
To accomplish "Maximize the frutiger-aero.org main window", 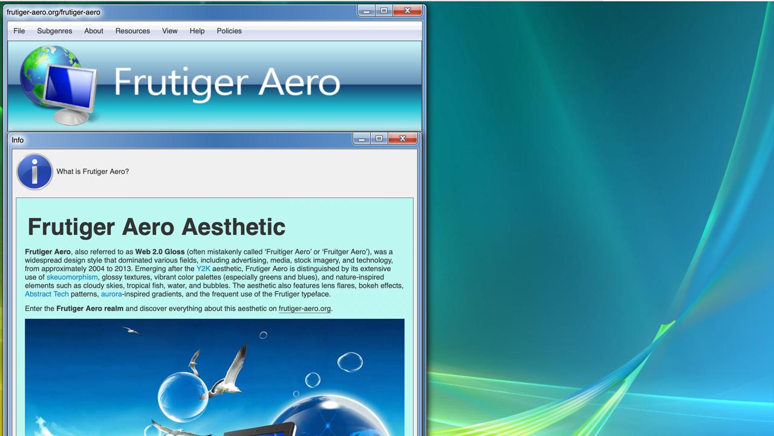I will pos(384,11).
